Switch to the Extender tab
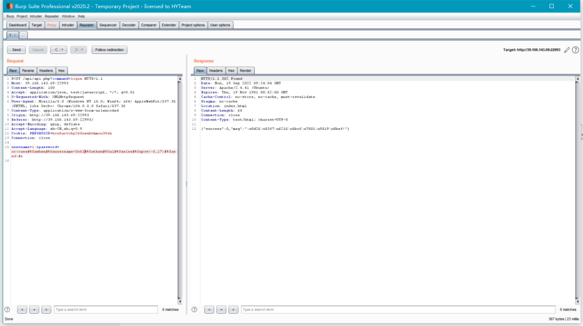 point(169,25)
